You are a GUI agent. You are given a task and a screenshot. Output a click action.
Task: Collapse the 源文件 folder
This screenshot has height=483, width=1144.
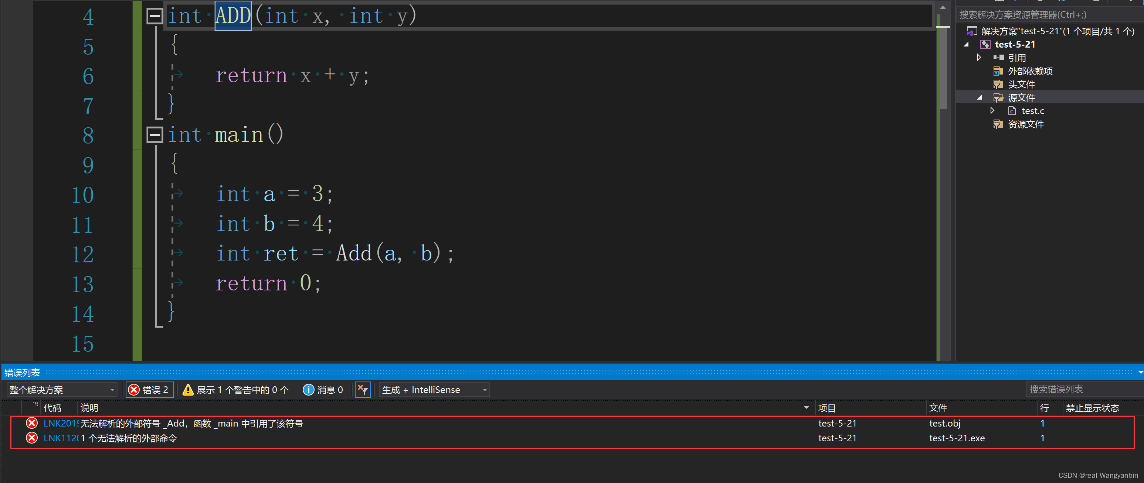tap(979, 97)
